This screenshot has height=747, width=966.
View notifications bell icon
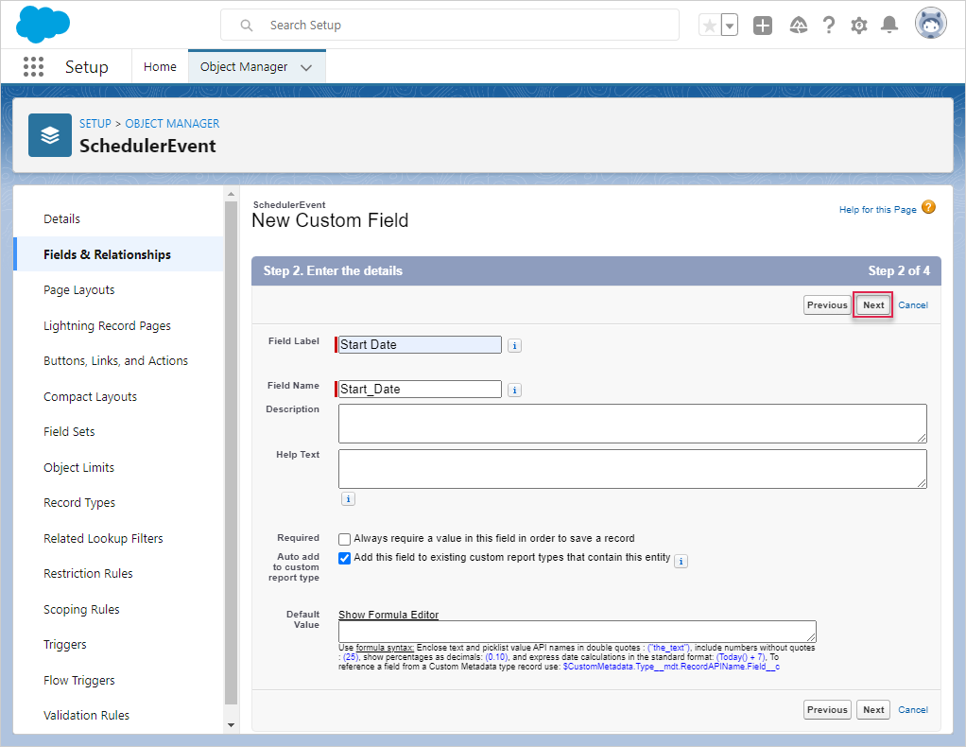[888, 26]
